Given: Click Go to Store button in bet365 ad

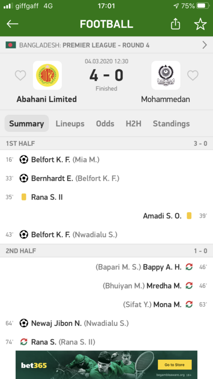Looking at the screenshot, I should [x=175, y=365].
